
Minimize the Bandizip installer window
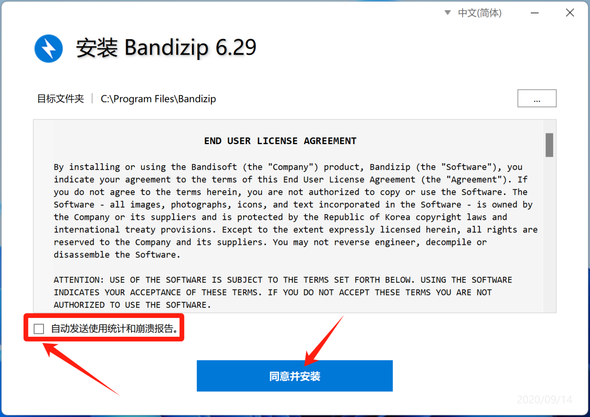point(535,13)
